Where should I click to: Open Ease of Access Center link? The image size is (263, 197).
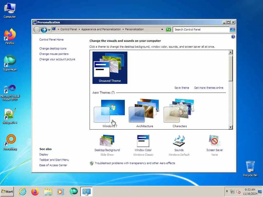point(53,165)
